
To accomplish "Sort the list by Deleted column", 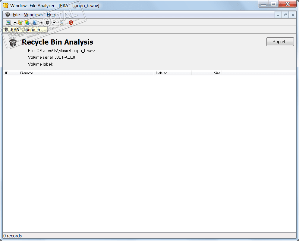I will tap(173, 73).
